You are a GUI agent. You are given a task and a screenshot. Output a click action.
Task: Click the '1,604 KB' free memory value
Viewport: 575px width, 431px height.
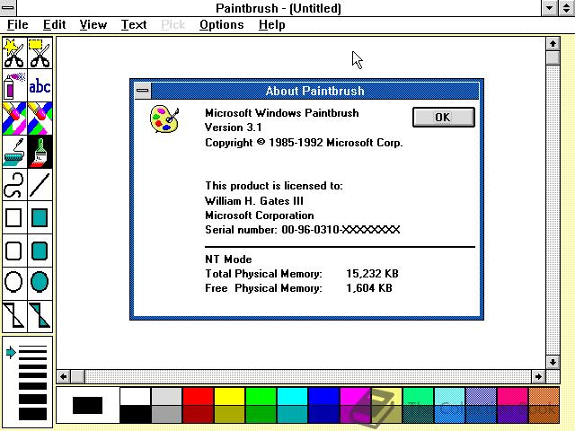tap(369, 288)
